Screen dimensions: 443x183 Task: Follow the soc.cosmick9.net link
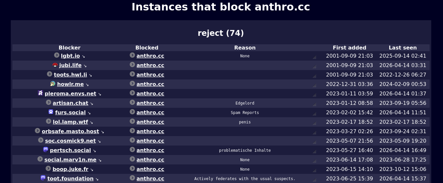(x=70, y=141)
